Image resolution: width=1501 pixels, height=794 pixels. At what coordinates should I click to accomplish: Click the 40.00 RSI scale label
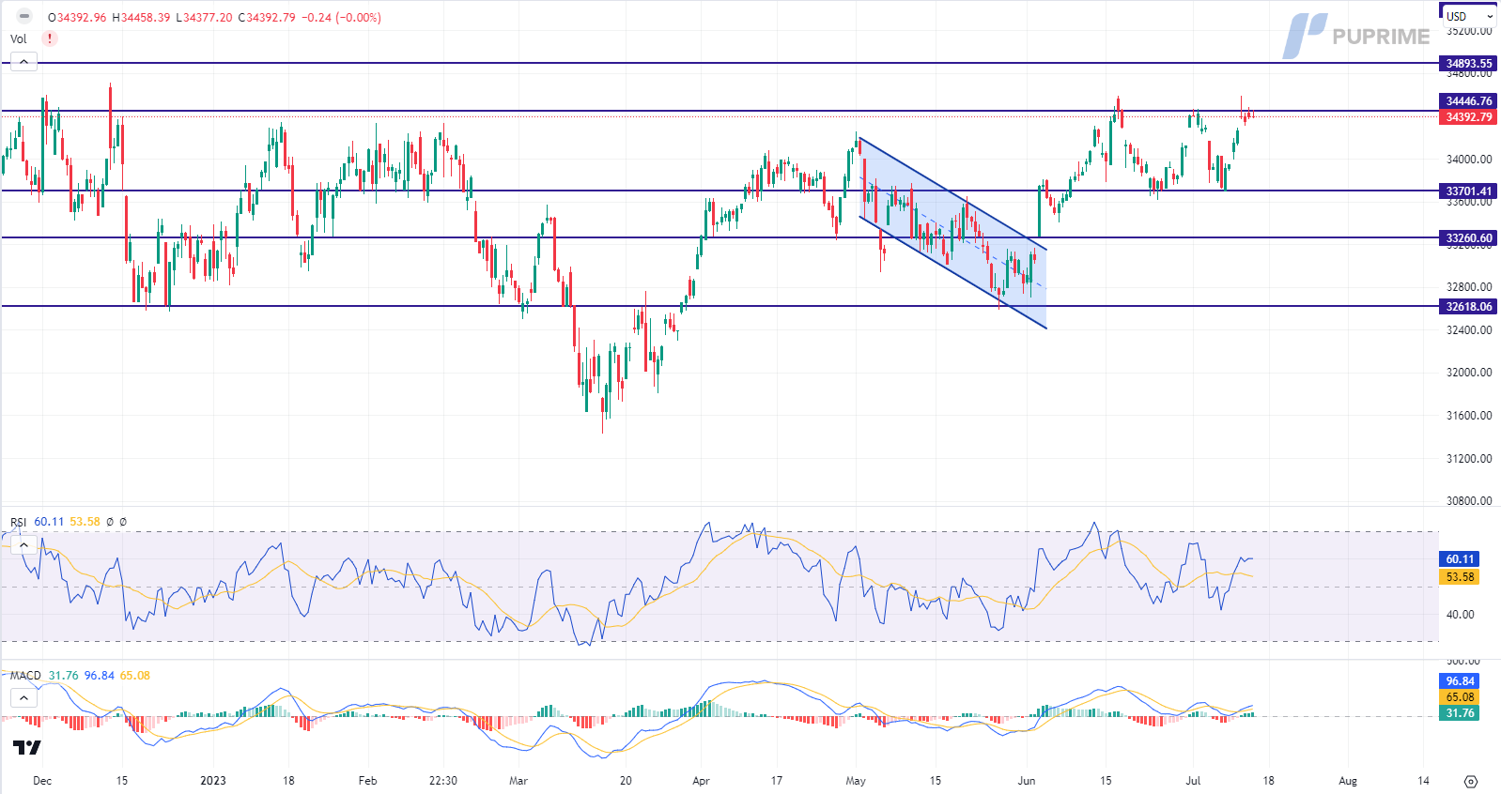1460,615
